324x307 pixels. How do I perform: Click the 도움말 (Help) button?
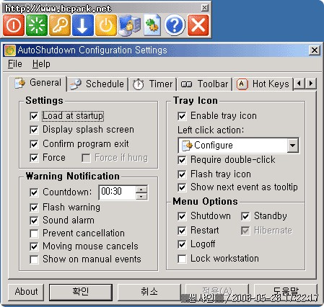tap(286, 292)
